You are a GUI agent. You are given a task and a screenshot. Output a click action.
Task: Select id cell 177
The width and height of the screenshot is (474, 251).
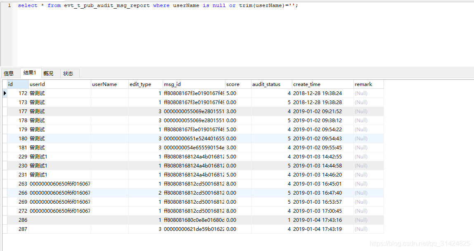coord(18,112)
